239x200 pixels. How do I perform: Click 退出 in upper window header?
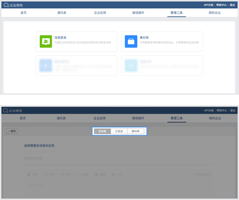point(232,5)
